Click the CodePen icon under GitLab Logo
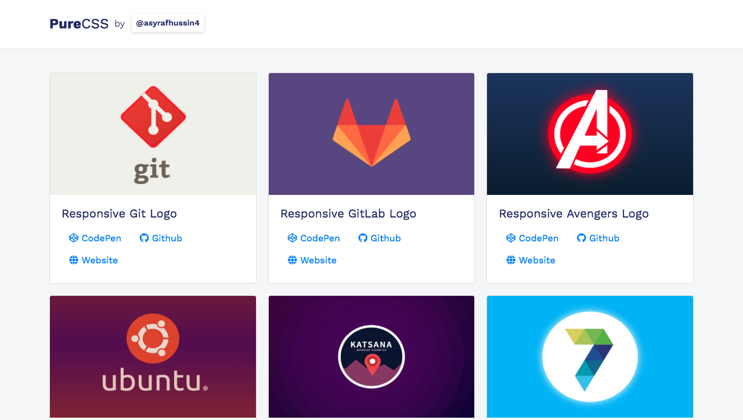 tap(293, 238)
